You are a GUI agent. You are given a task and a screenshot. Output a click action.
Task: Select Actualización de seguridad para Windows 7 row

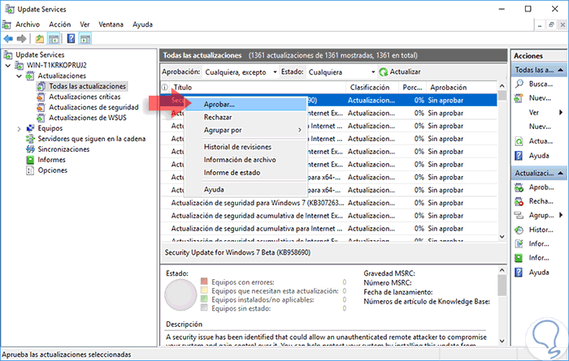pos(328,203)
